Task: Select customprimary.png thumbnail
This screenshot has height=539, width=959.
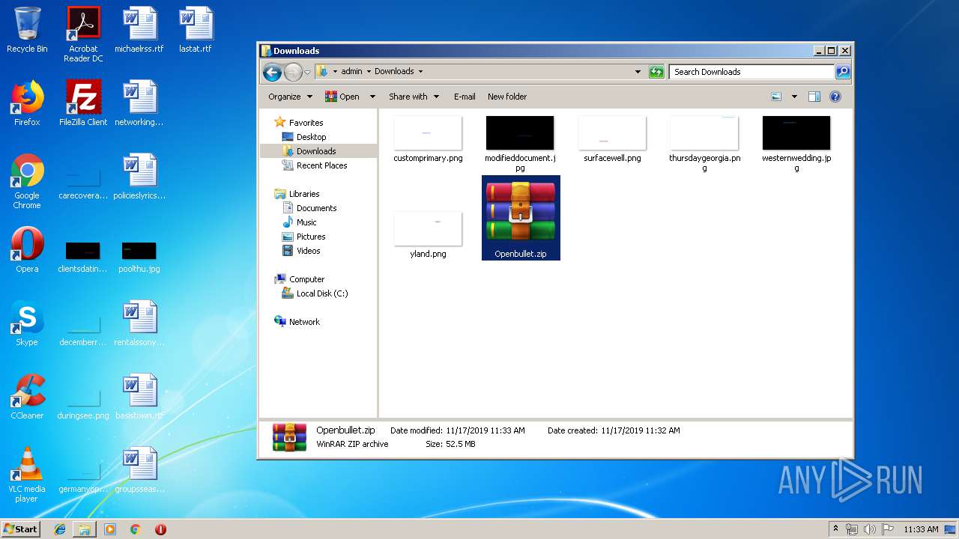Action: pos(428,139)
